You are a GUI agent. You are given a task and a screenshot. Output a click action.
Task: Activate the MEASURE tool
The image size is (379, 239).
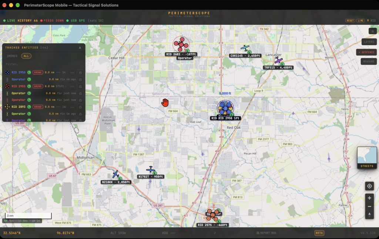click(x=369, y=62)
